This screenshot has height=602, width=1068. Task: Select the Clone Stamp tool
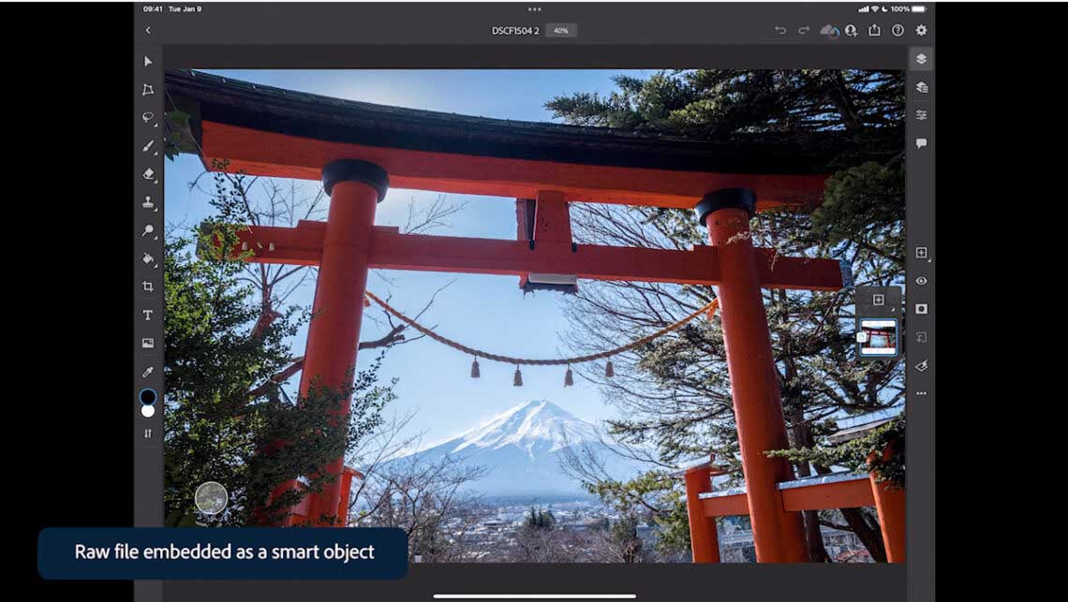pos(148,202)
